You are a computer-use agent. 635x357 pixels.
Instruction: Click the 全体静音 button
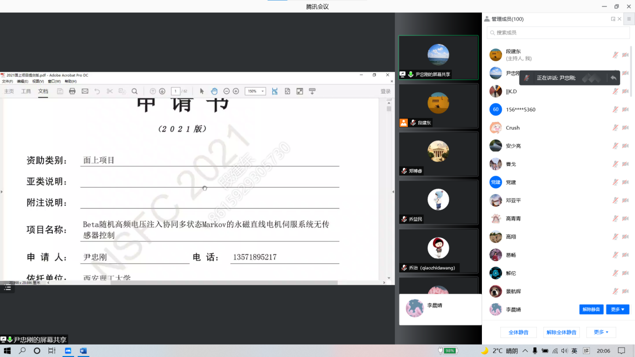[518, 332]
